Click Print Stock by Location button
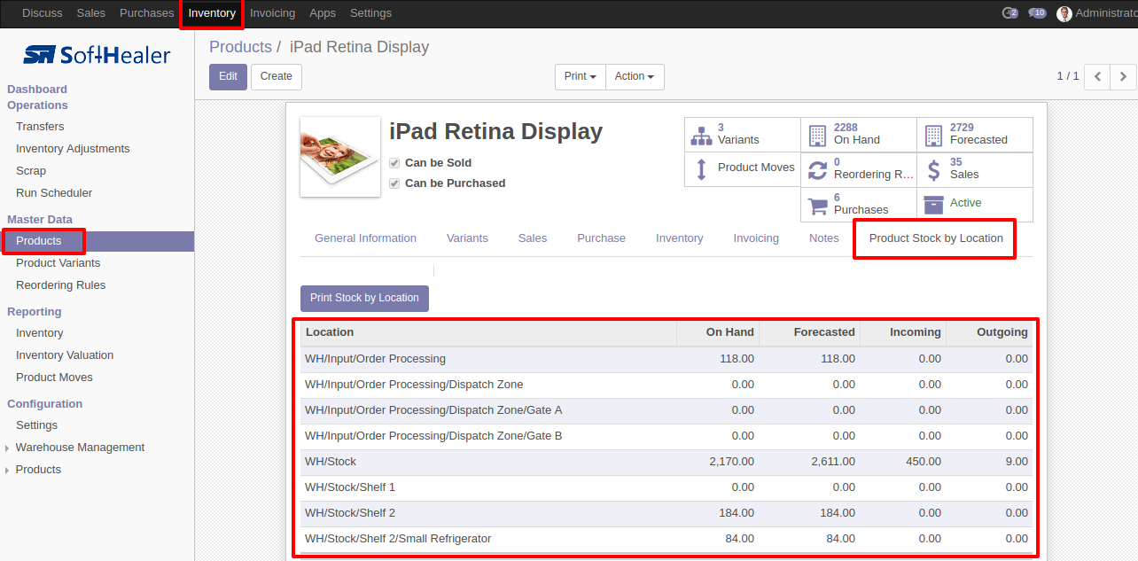 point(364,299)
